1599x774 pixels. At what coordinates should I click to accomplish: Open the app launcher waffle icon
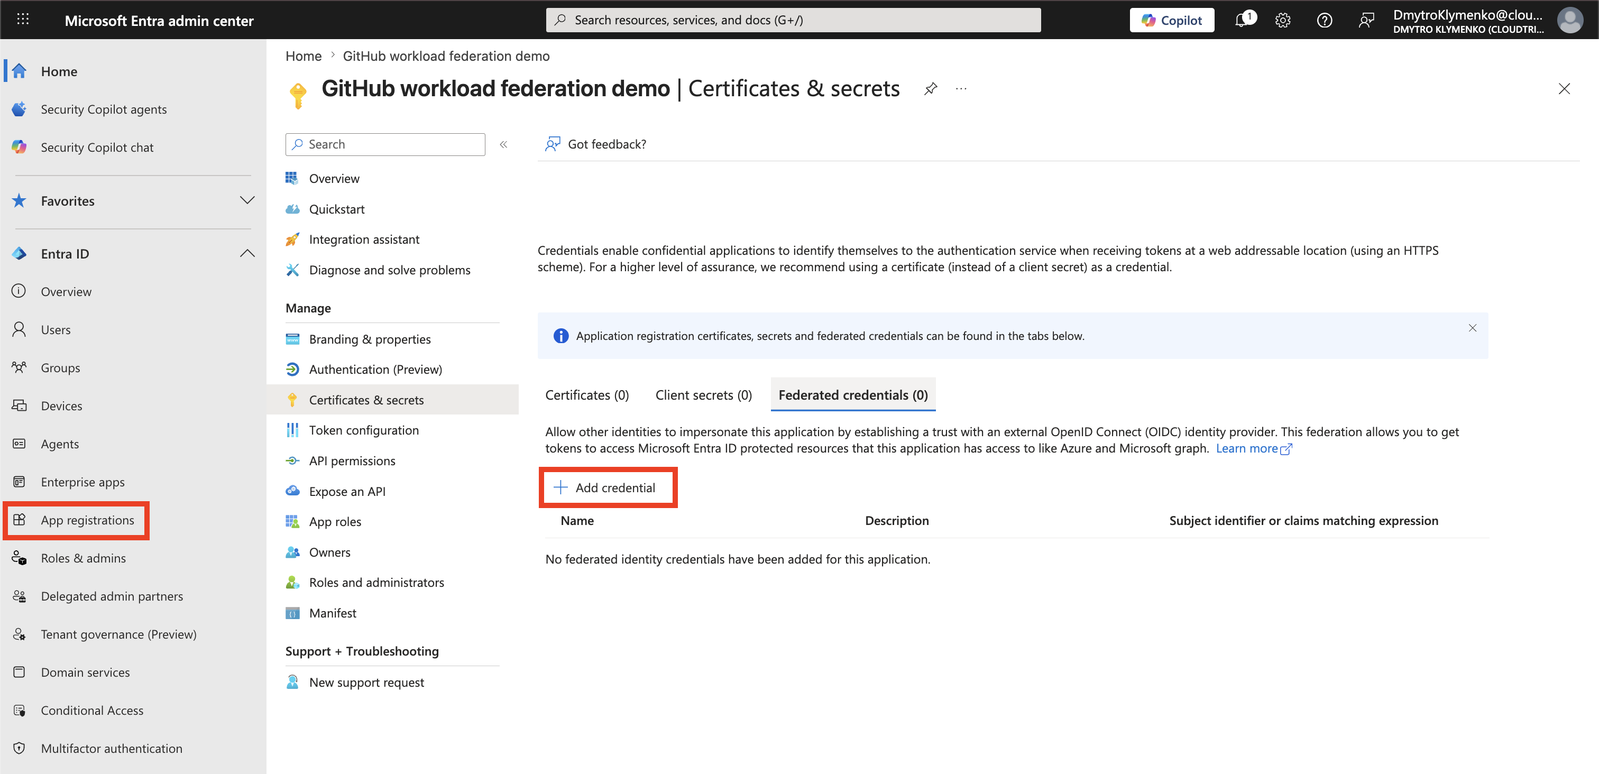pos(23,19)
